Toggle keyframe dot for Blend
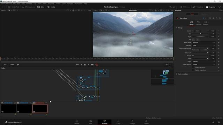This screenshot has height=125, width=223. click(x=219, y=59)
